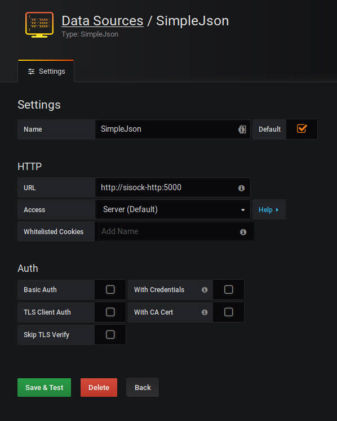This screenshot has height=421, width=337.
Task: Focus the Name input containing SimpleJson
Action: tap(172, 129)
